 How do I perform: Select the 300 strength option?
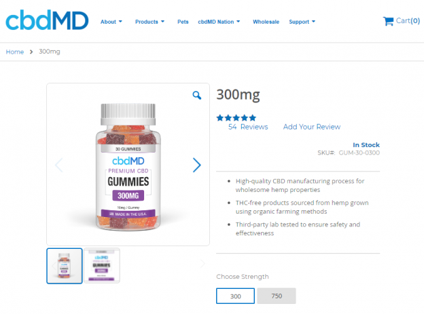pyautogui.click(x=235, y=296)
